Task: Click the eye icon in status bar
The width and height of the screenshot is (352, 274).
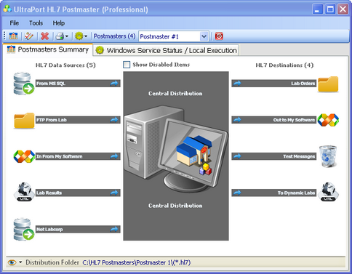Action: pos(12,262)
